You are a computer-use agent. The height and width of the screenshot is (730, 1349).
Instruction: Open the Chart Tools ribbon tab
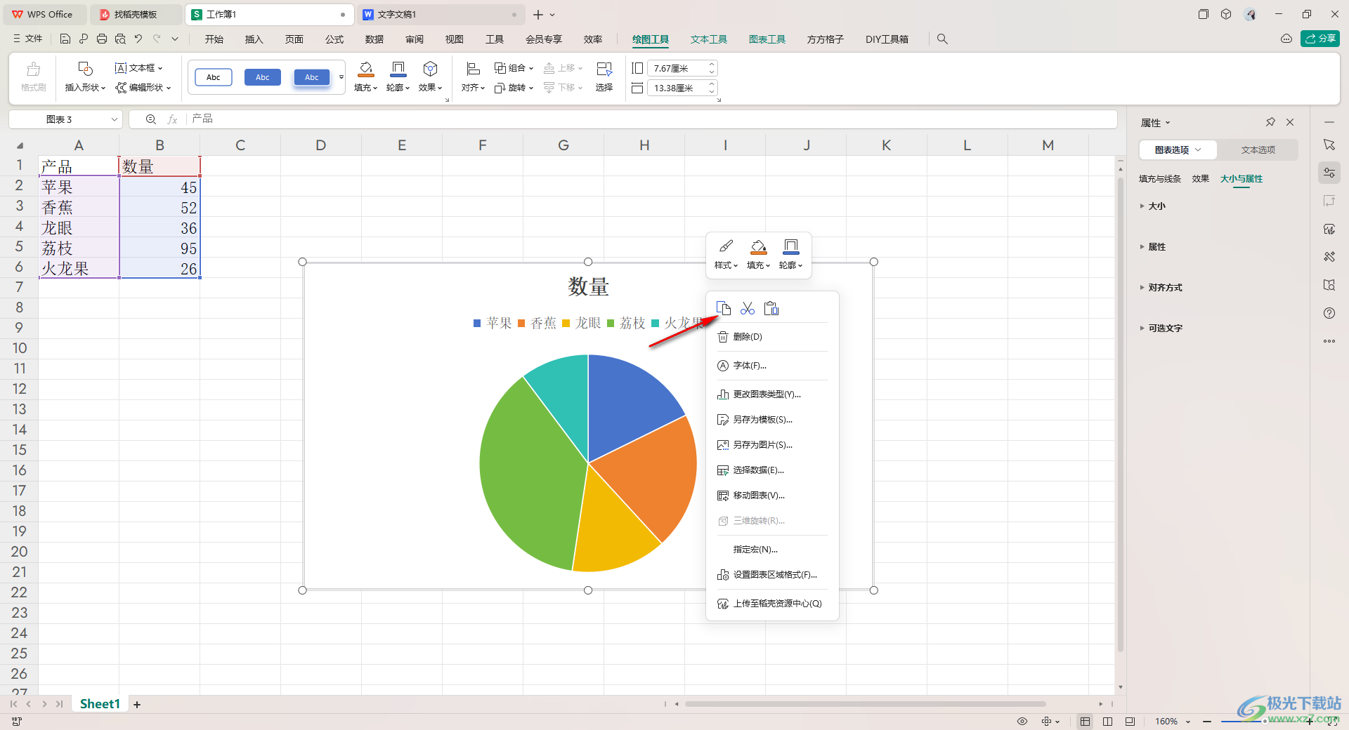pyautogui.click(x=767, y=39)
